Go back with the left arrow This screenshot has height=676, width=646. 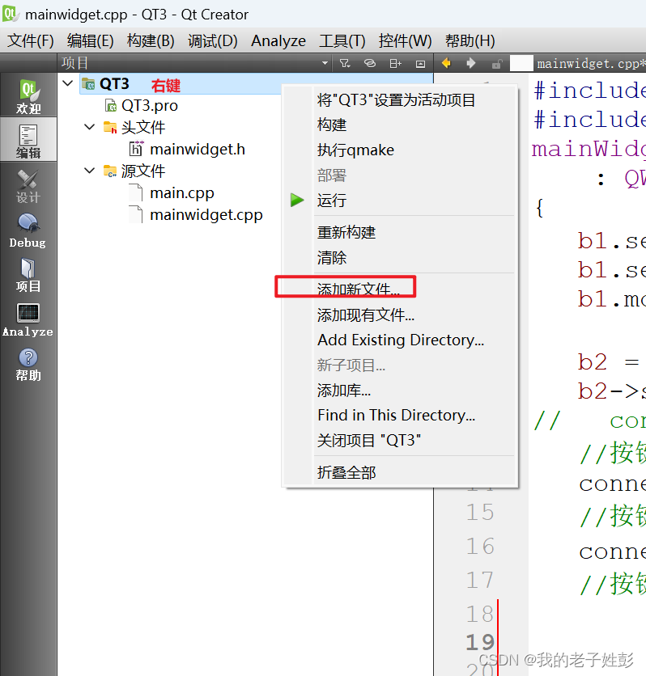[x=446, y=63]
